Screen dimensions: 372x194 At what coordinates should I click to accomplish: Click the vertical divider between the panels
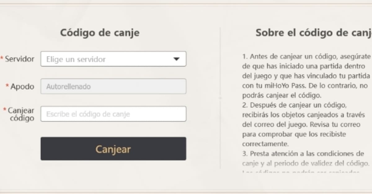[220, 98]
